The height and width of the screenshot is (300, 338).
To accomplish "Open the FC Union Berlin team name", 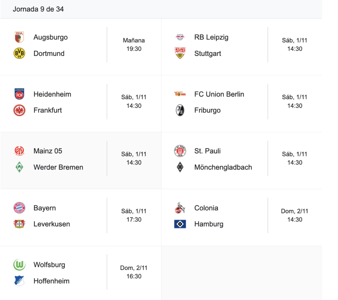I will [x=219, y=94].
